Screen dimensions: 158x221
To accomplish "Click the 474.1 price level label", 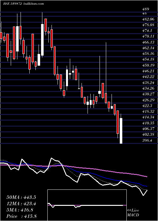I will click(147, 31).
